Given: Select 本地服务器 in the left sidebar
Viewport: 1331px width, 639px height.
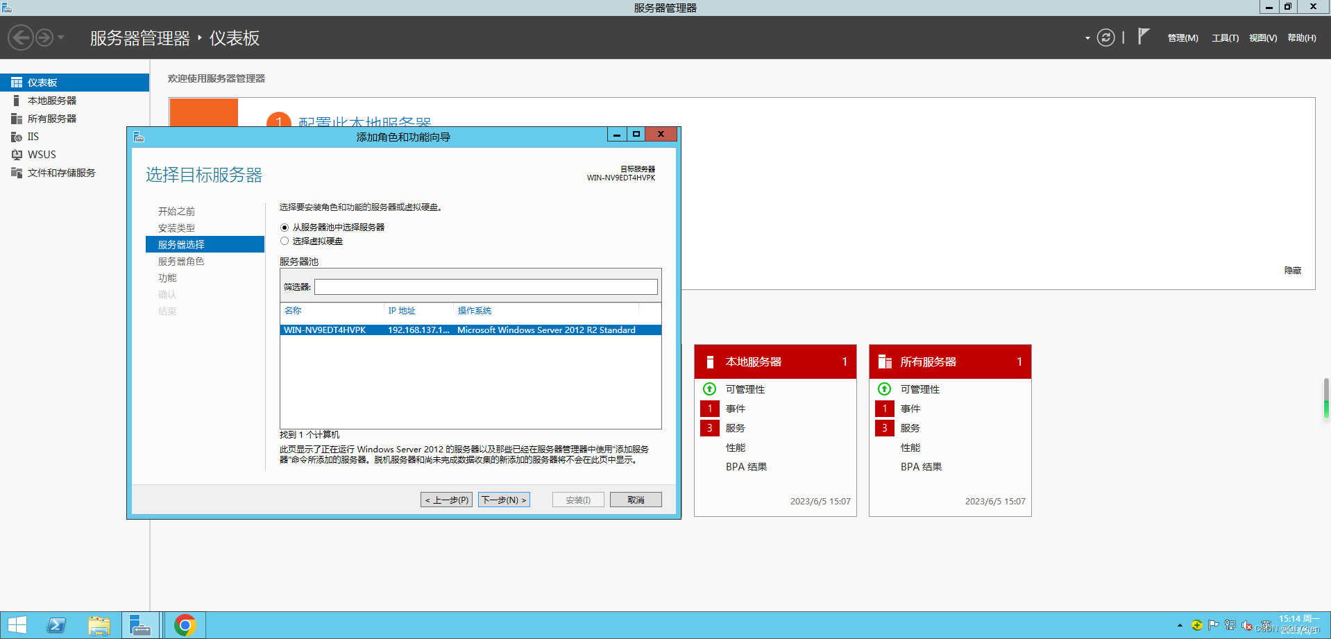Looking at the screenshot, I should coord(74,101).
